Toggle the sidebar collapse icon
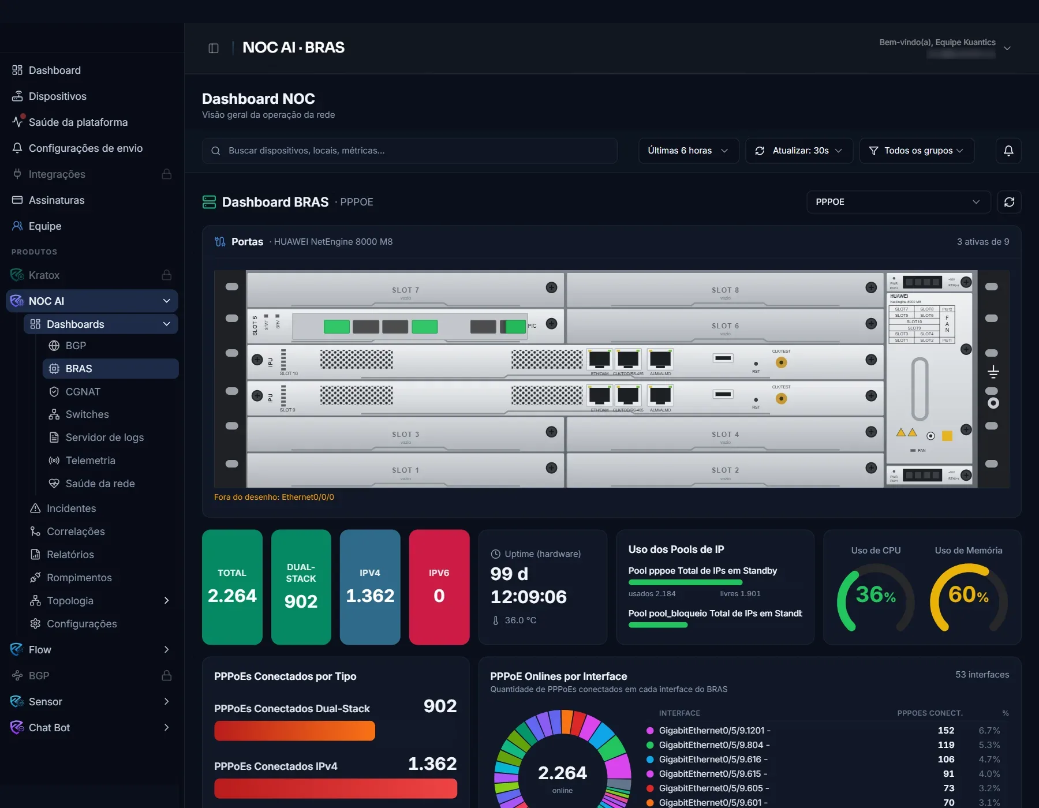The width and height of the screenshot is (1039, 808). pos(214,48)
